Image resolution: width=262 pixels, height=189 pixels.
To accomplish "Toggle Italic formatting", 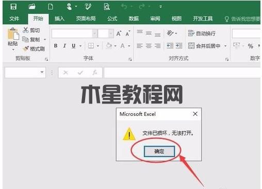I will coord(64,46).
